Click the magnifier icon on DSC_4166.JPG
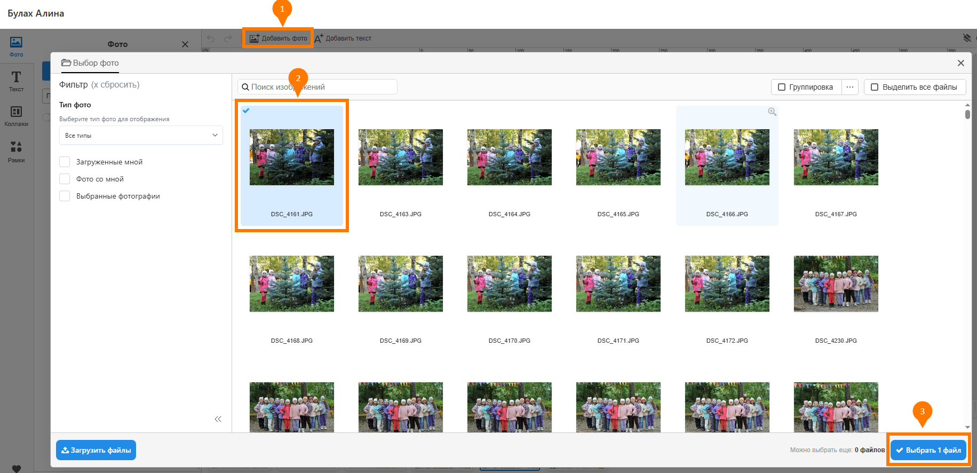The image size is (977, 473). [772, 112]
